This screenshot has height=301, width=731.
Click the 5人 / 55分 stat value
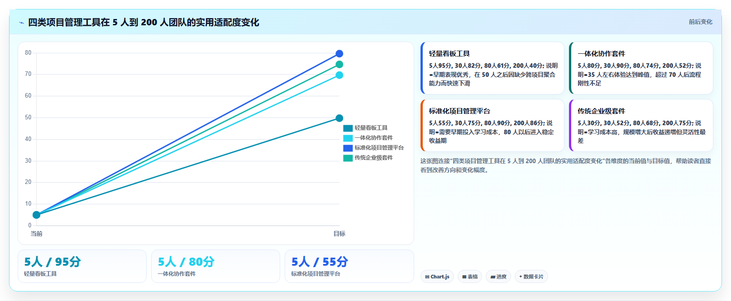tap(320, 262)
